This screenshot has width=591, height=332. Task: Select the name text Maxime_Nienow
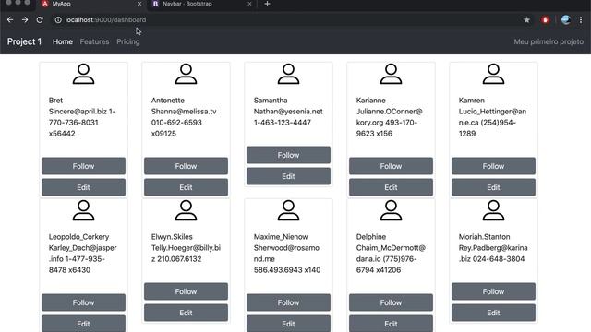[x=281, y=237]
